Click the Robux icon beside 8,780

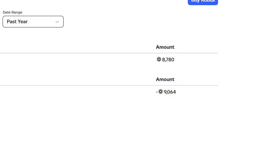159,59
